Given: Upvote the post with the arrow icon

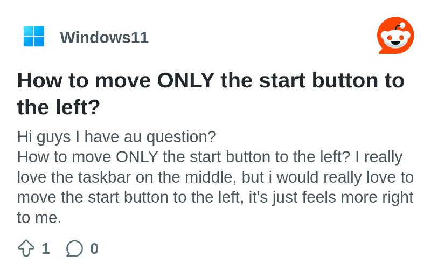Looking at the screenshot, I should point(26,248).
